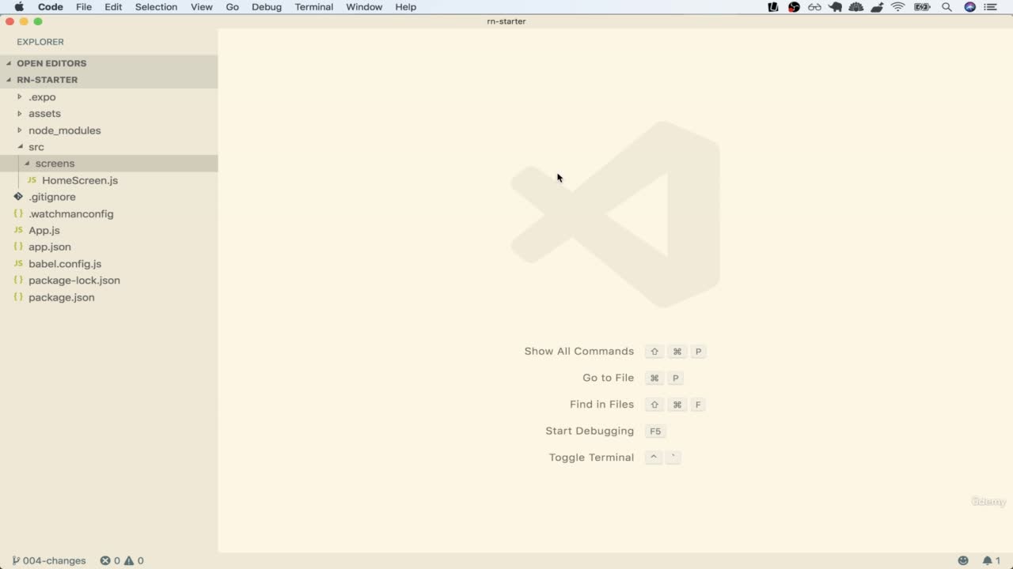Open the battery status menu
Image resolution: width=1013 pixels, height=569 pixels.
(922, 7)
